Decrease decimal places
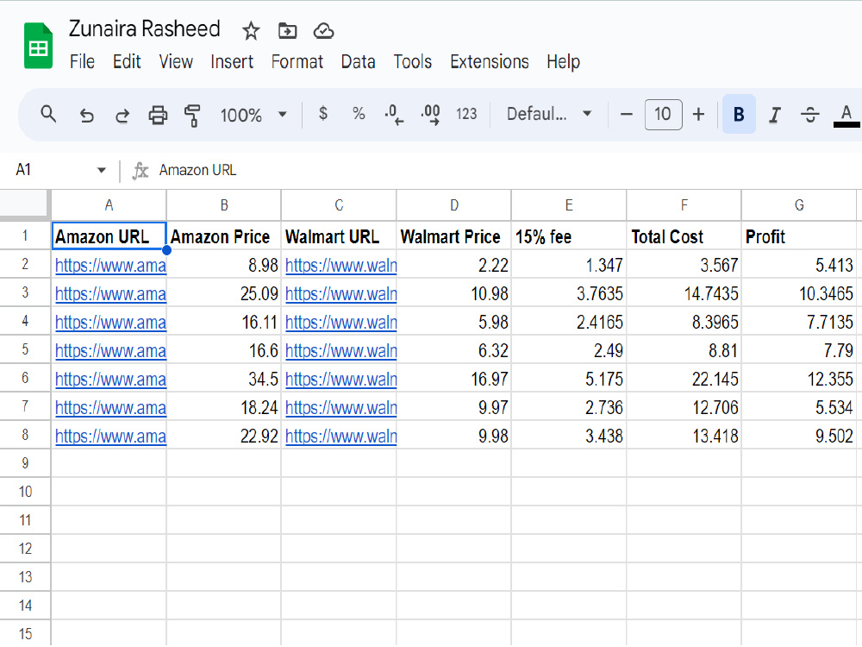This screenshot has height=647, width=862. point(394,115)
